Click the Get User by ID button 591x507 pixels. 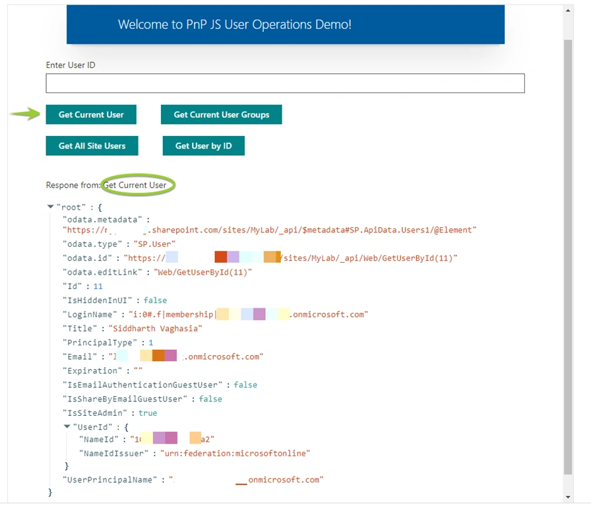pos(204,146)
